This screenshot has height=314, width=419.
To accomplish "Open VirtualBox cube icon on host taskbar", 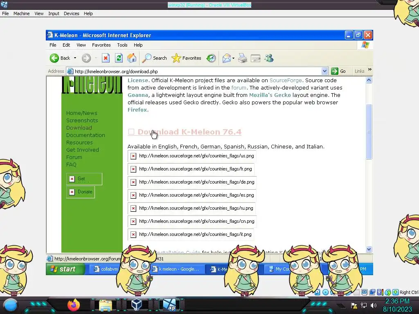I will click(137, 305).
